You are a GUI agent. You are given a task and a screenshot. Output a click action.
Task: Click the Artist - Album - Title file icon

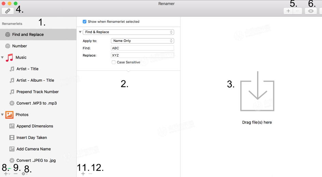pos(12,80)
